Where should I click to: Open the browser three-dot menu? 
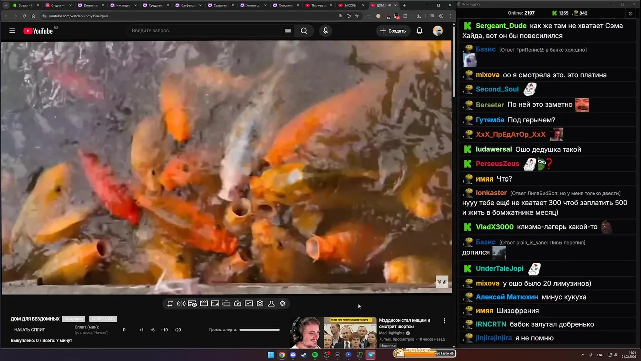pyautogui.click(x=449, y=16)
